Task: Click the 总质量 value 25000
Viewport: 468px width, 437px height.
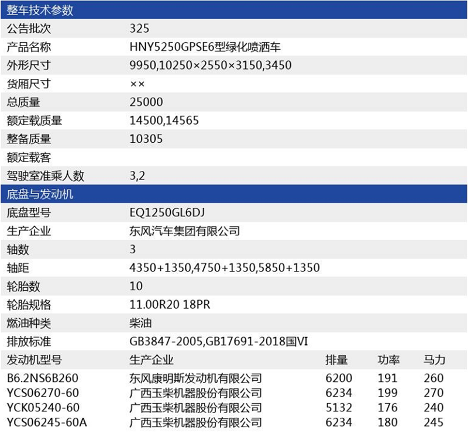Action: (x=146, y=102)
